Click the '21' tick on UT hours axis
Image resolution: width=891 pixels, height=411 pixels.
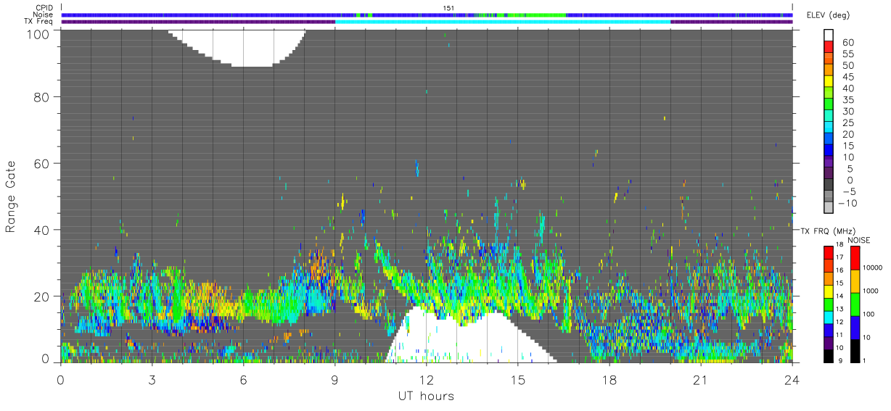point(700,381)
